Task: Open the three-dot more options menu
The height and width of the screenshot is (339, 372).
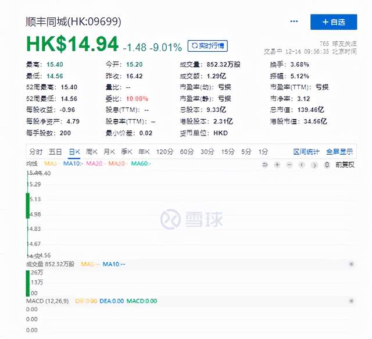Action: click(x=294, y=22)
